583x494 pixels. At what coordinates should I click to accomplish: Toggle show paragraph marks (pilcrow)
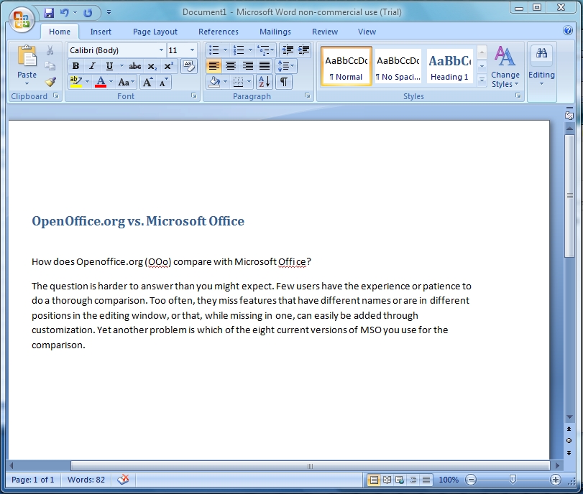click(285, 82)
